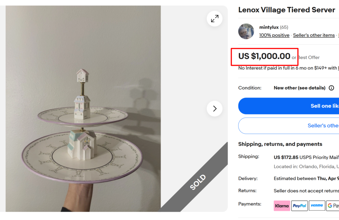Screen dimensions: 339x220
Task: Open New other see details condition link
Action: click(x=299, y=88)
